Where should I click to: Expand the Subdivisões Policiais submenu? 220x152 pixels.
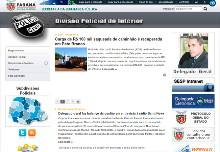point(46,63)
